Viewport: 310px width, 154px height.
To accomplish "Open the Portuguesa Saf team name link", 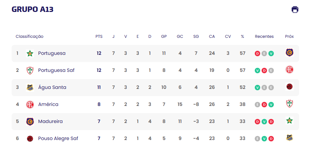I will pos(56,70).
